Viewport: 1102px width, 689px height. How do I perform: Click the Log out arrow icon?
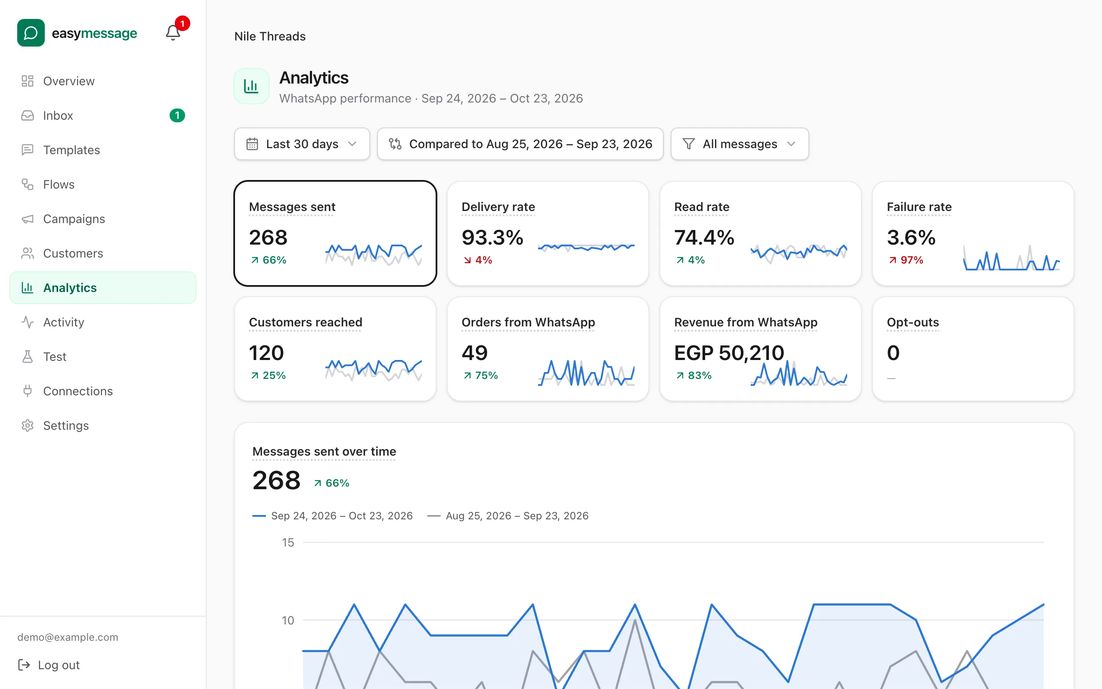coord(24,665)
